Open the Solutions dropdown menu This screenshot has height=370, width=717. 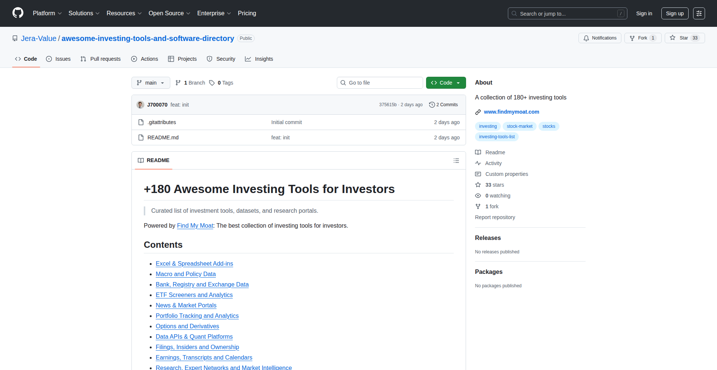click(x=84, y=13)
